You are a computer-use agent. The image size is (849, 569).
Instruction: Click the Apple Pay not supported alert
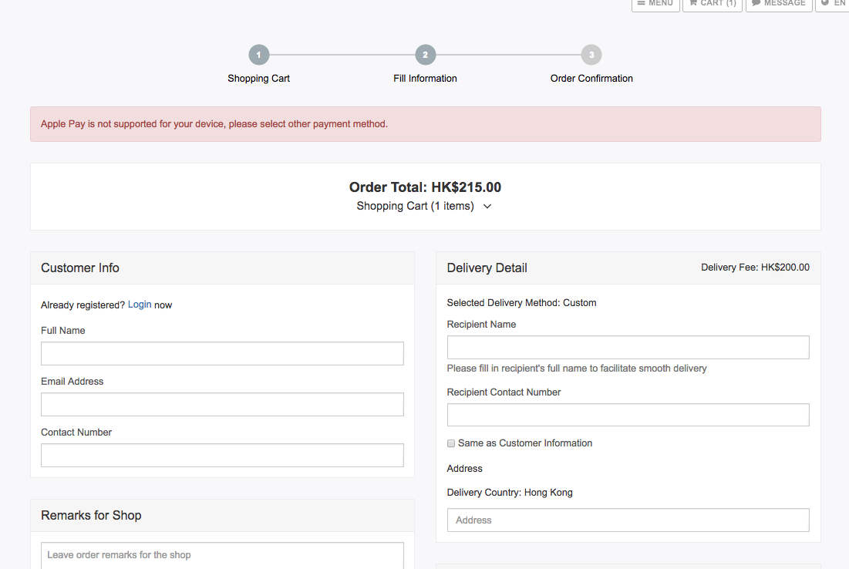click(x=426, y=124)
